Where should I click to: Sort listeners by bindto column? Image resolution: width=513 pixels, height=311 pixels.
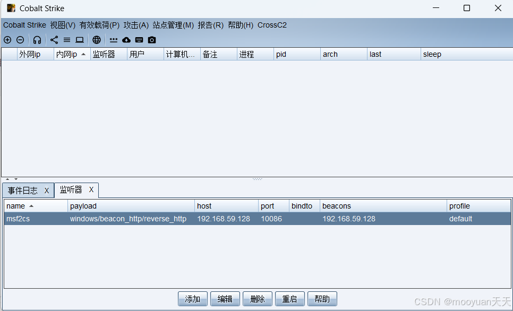point(305,206)
